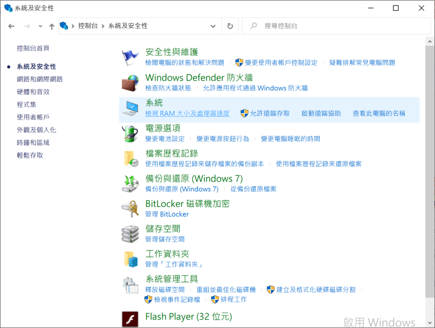The height and width of the screenshot is (328, 435).
Task: Open the 備份與還原 (Windows 7) drive icon
Action: (x=130, y=184)
